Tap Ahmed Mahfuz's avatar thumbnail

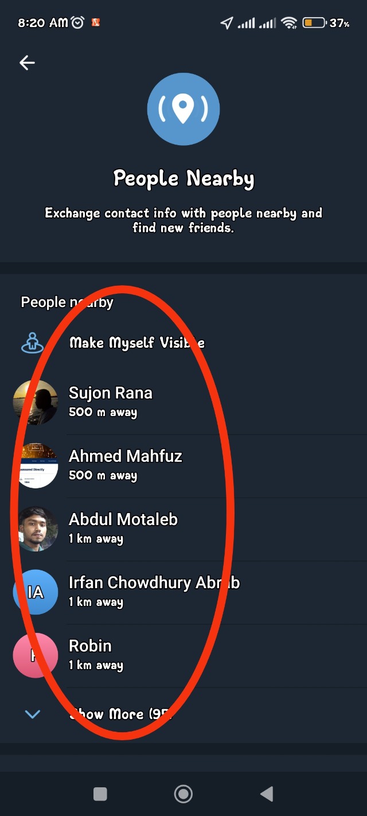pos(36,465)
